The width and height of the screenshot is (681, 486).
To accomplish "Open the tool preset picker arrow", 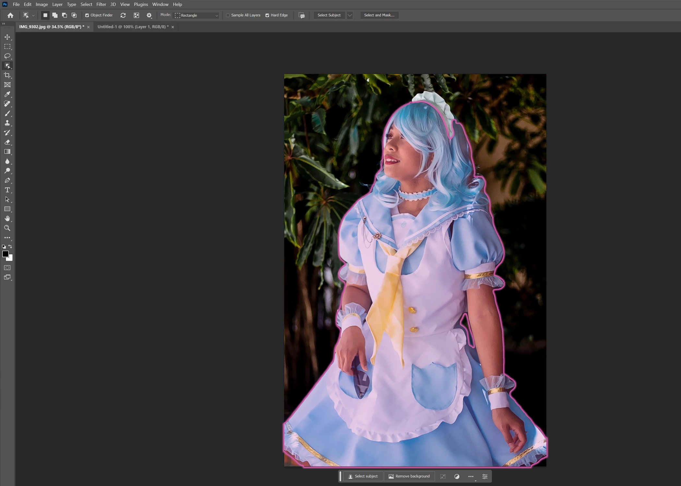I will pyautogui.click(x=33, y=15).
